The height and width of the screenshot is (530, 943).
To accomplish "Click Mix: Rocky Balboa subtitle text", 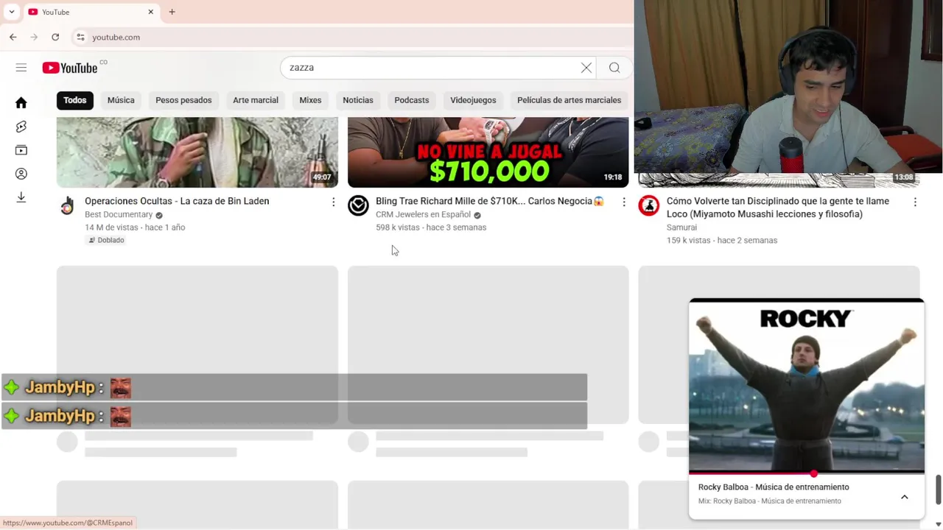I will tap(769, 501).
